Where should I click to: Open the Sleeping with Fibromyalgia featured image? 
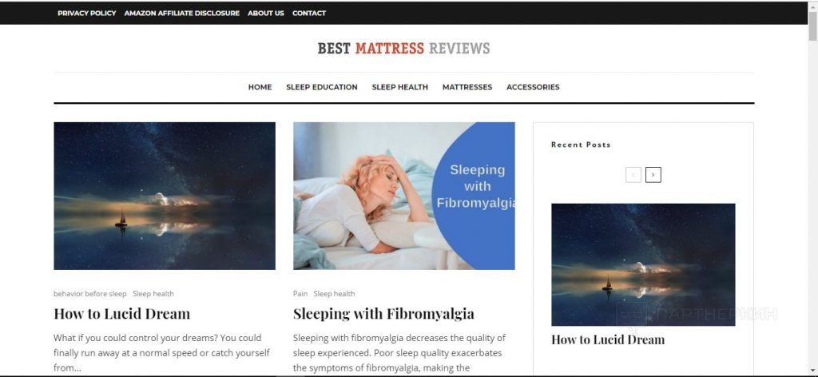pyautogui.click(x=403, y=196)
